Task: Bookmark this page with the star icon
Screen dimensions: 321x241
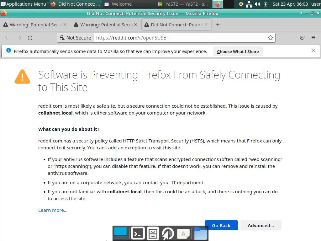Action: coord(270,38)
